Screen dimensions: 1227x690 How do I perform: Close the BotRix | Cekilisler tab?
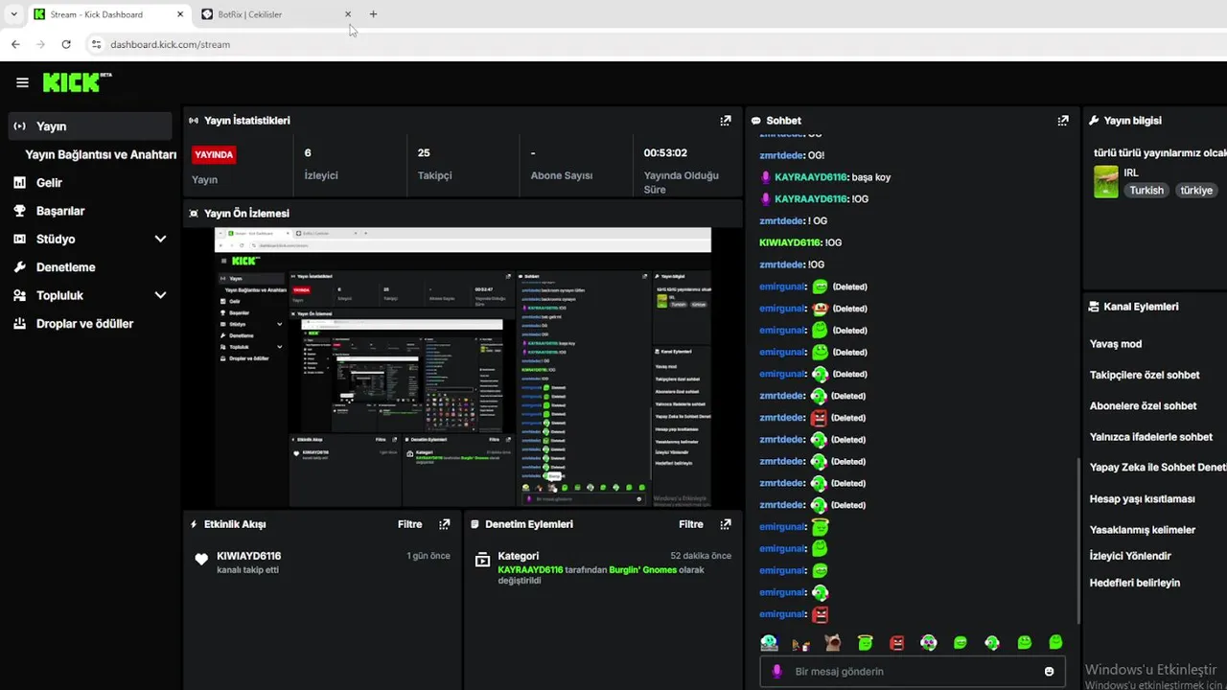[x=348, y=14]
